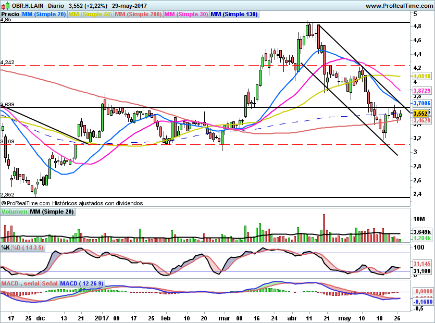Image resolution: width=435 pixels, height=323 pixels.
Task: Click the 3,639 horizontal level label
Action: (x=7, y=105)
